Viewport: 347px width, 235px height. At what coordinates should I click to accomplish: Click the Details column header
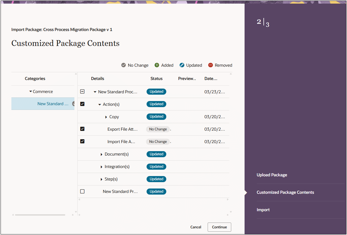click(x=98, y=79)
